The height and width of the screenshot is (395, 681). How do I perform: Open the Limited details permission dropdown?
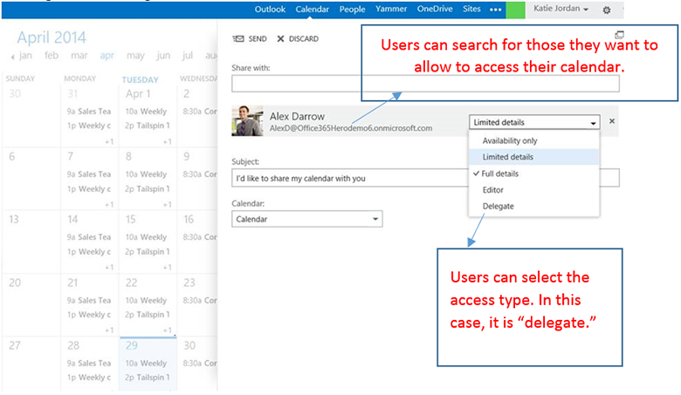[x=533, y=123]
